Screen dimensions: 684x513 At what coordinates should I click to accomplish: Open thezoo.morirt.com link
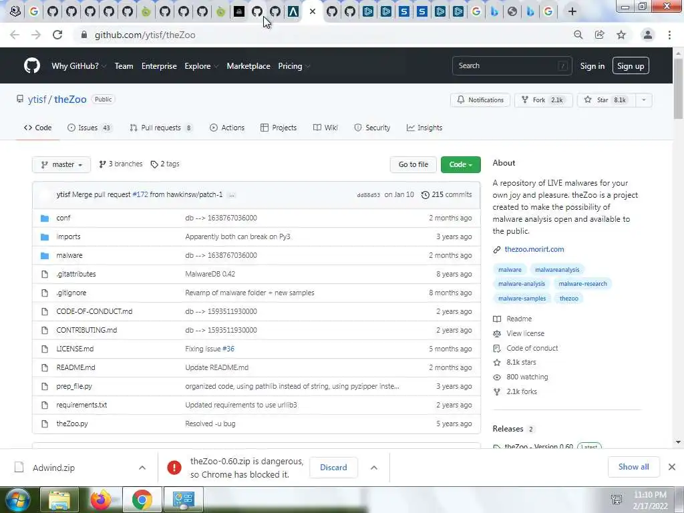pos(534,250)
